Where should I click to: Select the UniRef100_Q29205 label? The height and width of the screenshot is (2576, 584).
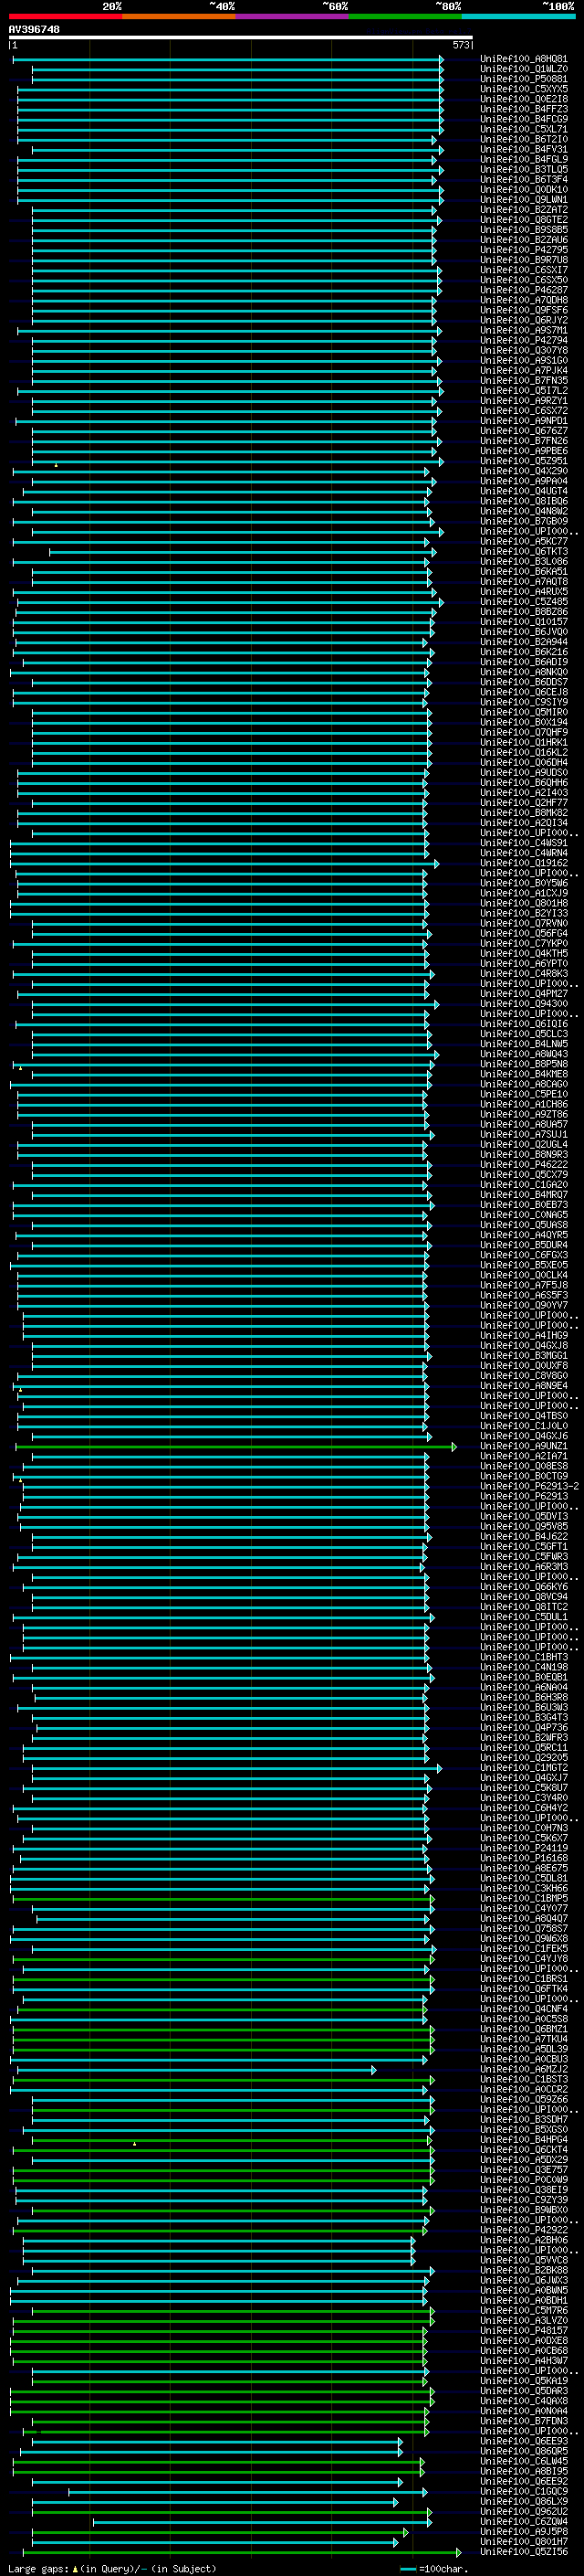coord(524,1757)
